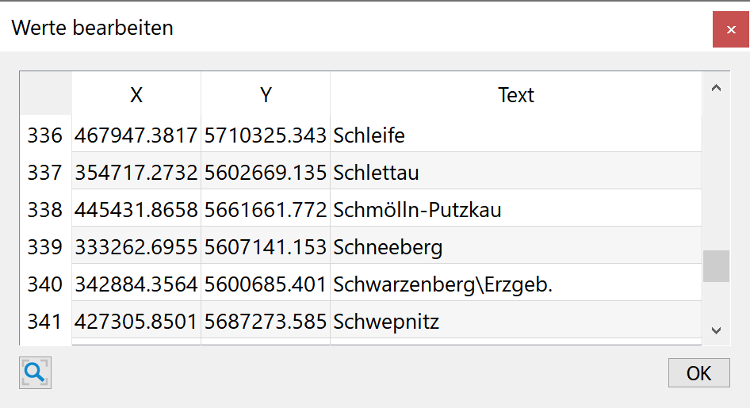The height and width of the screenshot is (408, 750).
Task: Click X value 427305.8501 cell
Action: click(136, 322)
